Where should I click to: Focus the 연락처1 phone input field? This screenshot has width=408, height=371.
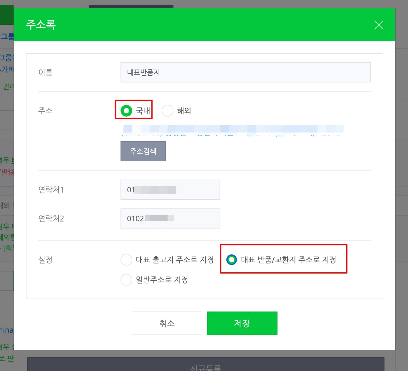(x=170, y=190)
